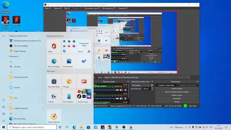Expand the Amazing Launcher folder
The image size is (231, 130).
click(x=26, y=77)
